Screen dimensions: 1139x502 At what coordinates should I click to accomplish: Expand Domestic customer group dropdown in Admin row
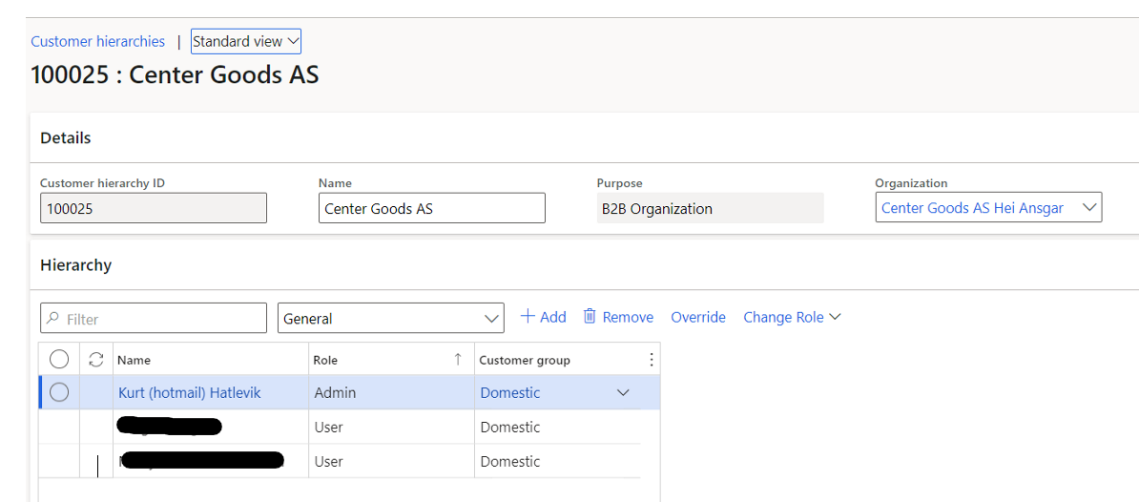(x=624, y=392)
